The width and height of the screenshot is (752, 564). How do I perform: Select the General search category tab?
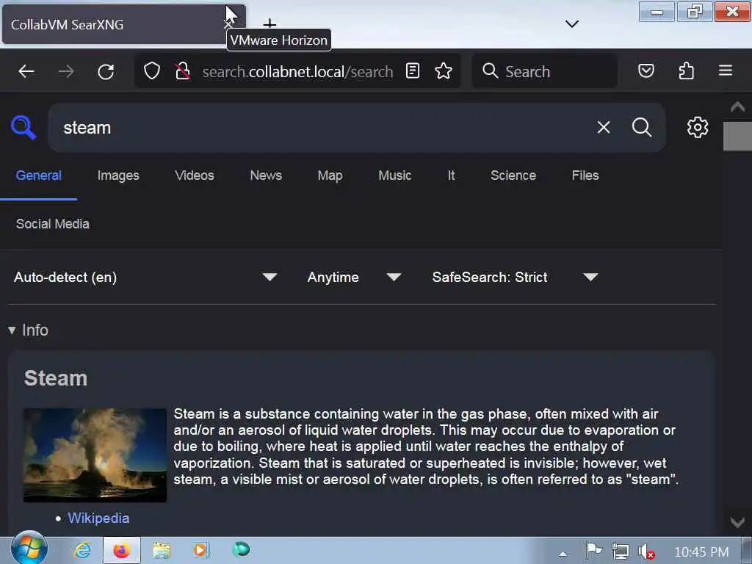[x=38, y=176]
